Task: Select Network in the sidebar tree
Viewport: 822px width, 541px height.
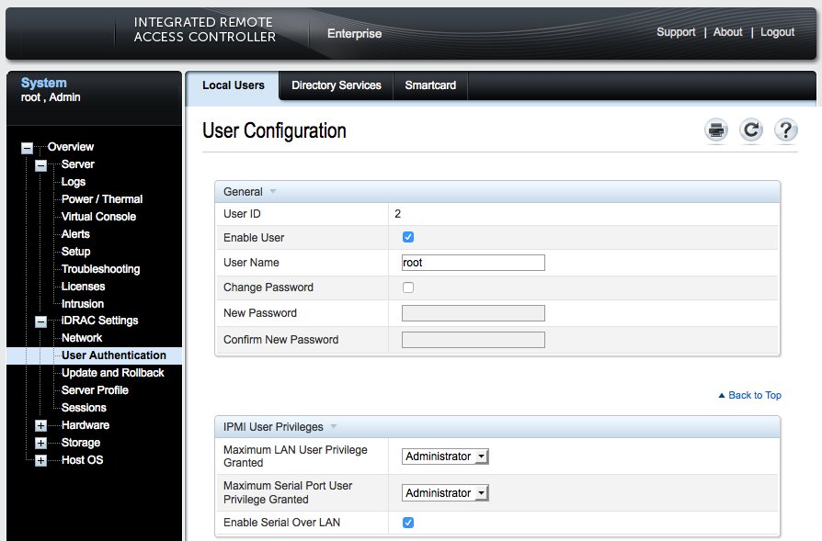Action: click(x=81, y=337)
